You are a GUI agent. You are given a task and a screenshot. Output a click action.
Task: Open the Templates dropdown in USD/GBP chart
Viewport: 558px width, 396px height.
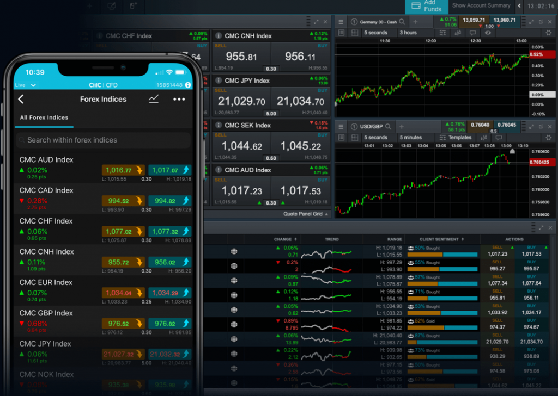pyautogui.click(x=456, y=138)
